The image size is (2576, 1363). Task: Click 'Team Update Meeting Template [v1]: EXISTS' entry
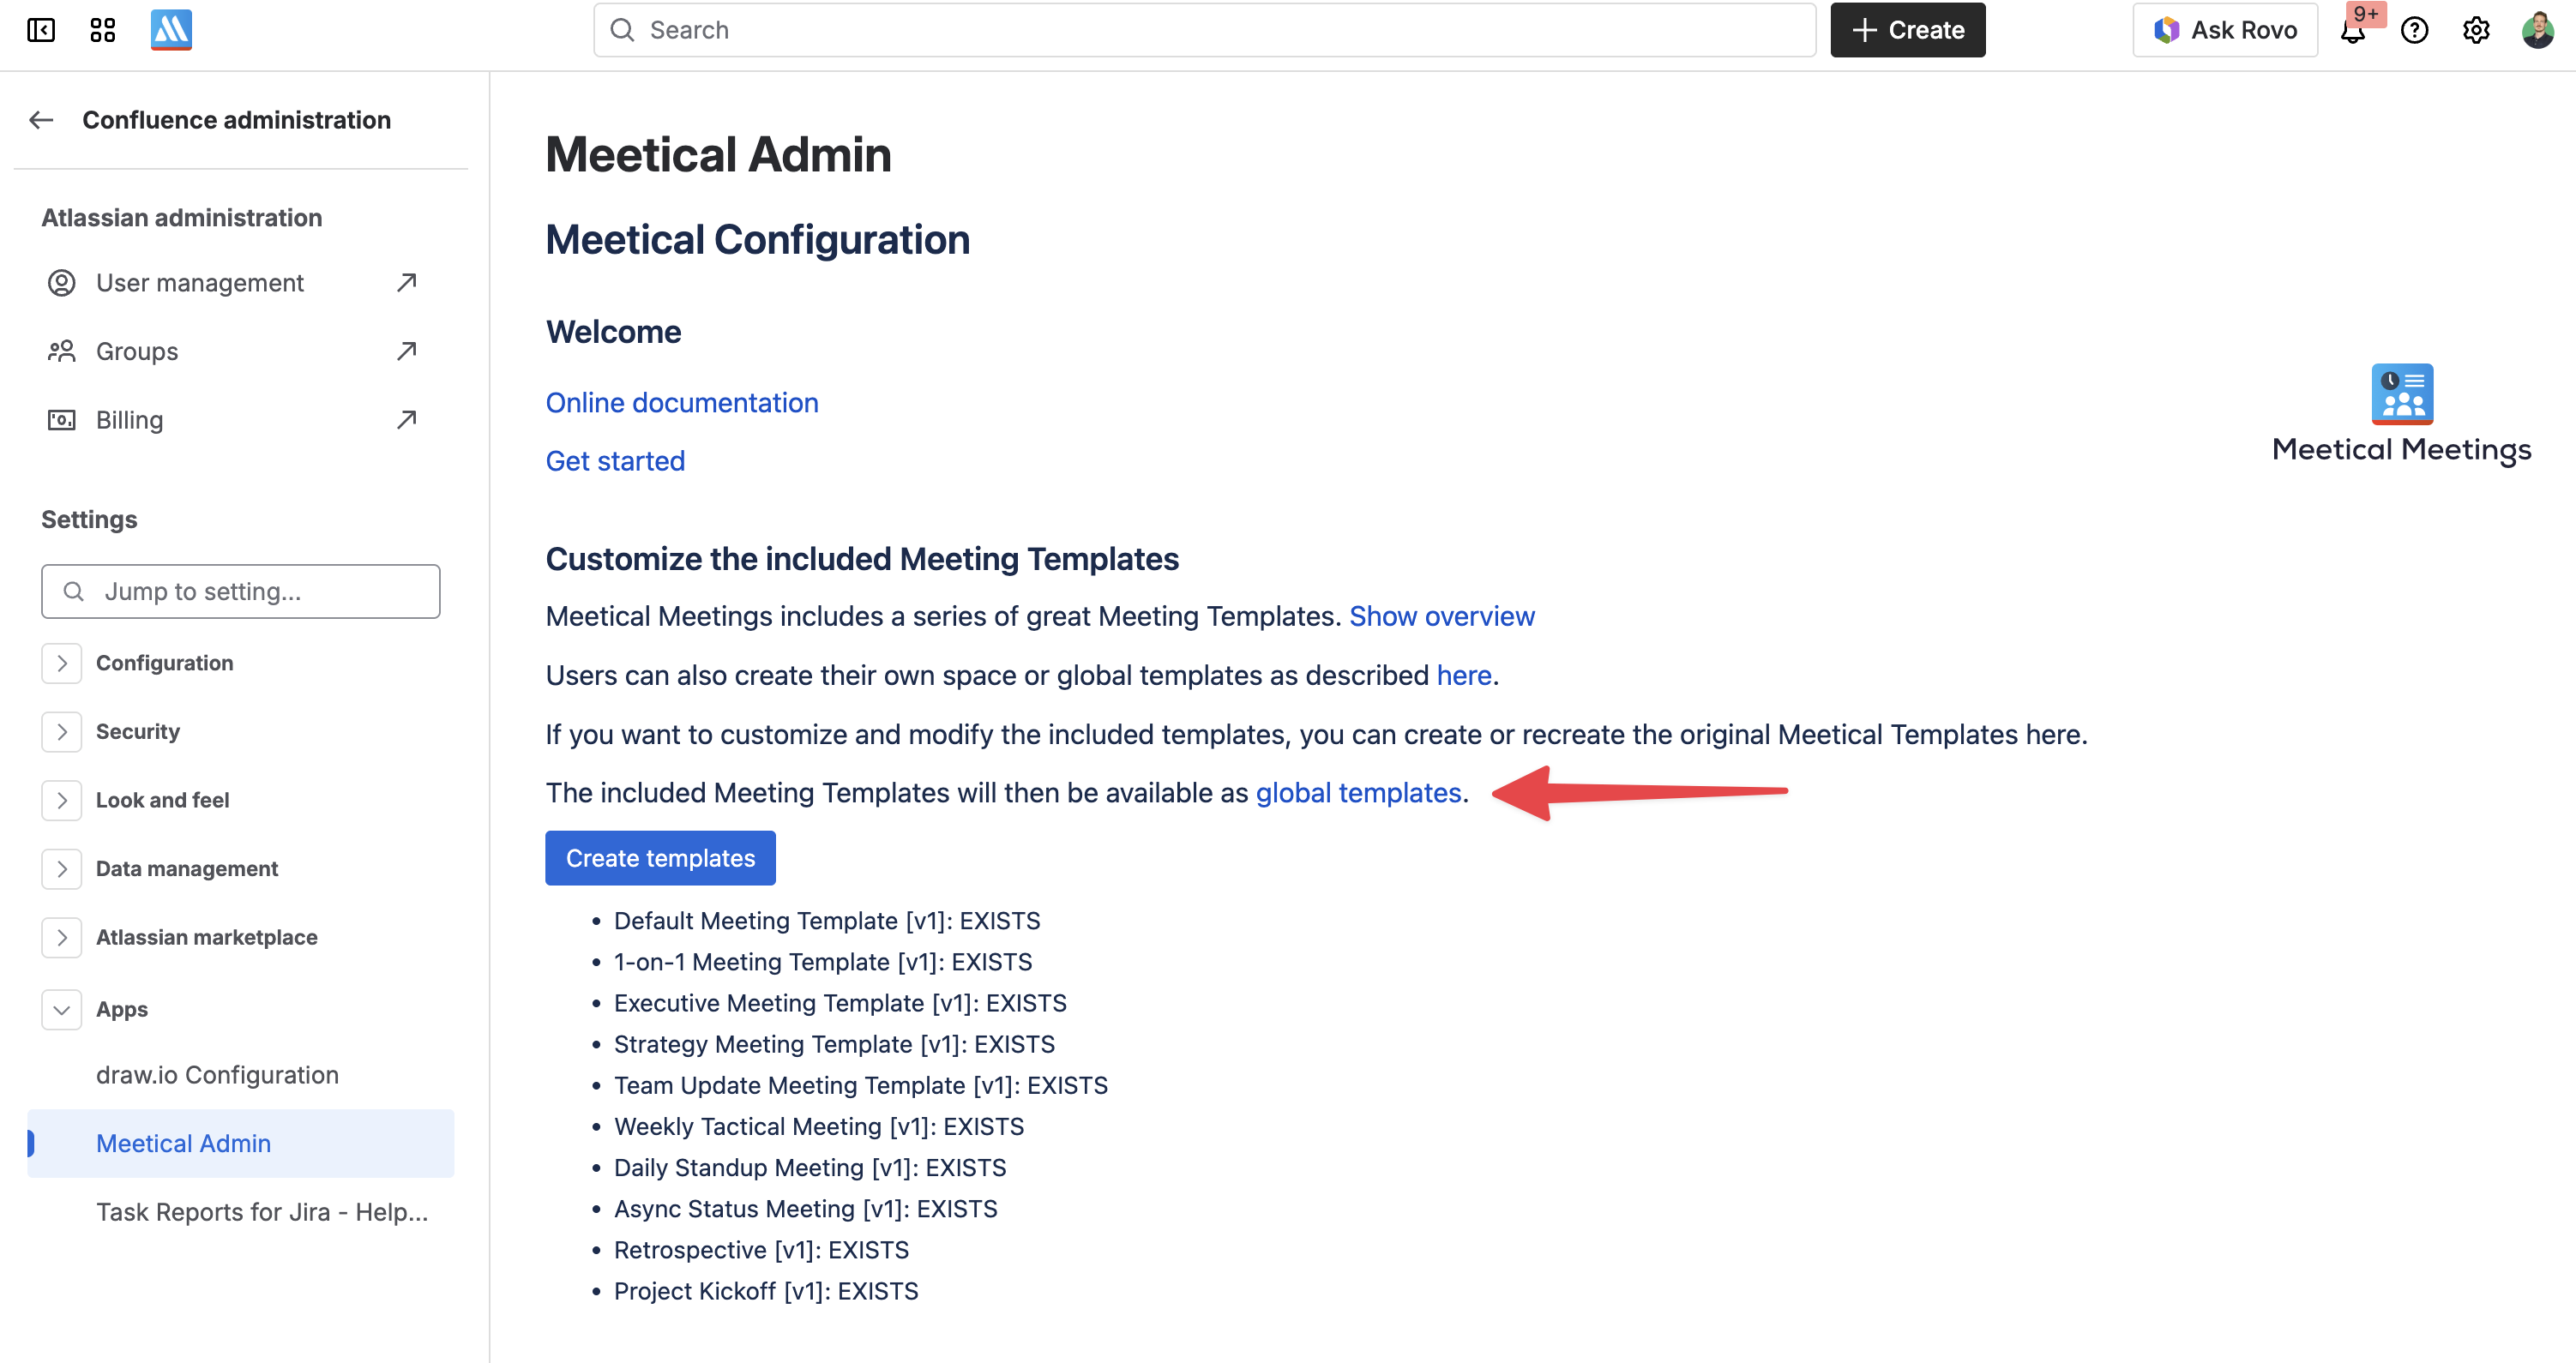861,1085
